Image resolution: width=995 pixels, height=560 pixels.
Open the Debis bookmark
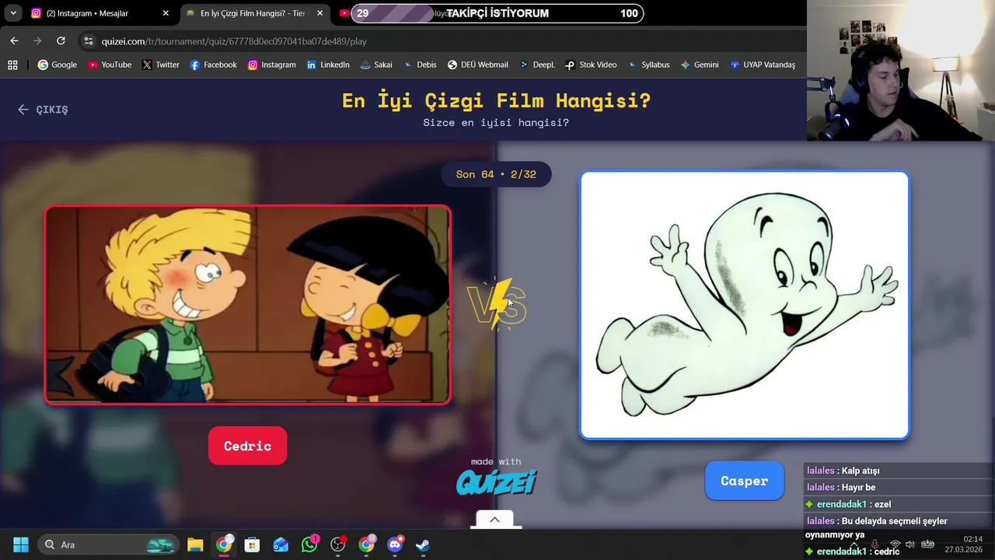pyautogui.click(x=420, y=65)
